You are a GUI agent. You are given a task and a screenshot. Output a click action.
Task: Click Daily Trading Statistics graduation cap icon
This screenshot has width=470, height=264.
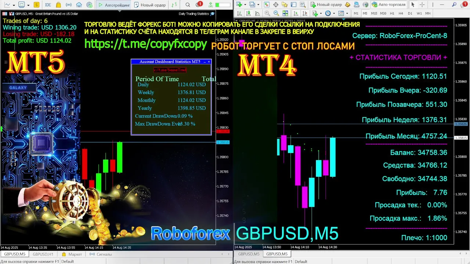(212, 14)
